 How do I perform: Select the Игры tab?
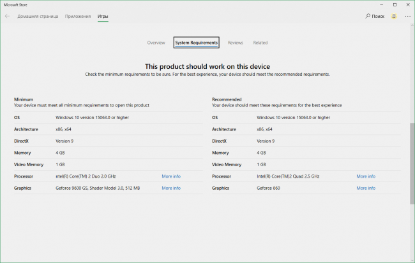pyautogui.click(x=103, y=17)
